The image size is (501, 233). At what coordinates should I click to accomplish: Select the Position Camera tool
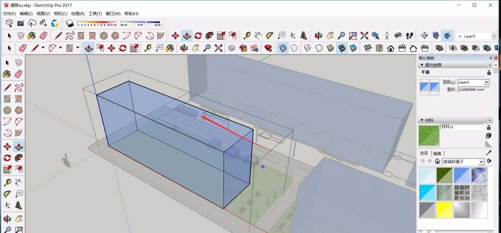(387, 35)
